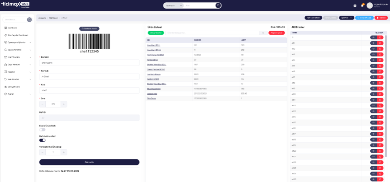
Task: Open the İşlemler dropdown button
Action: pyautogui.click(x=347, y=18)
